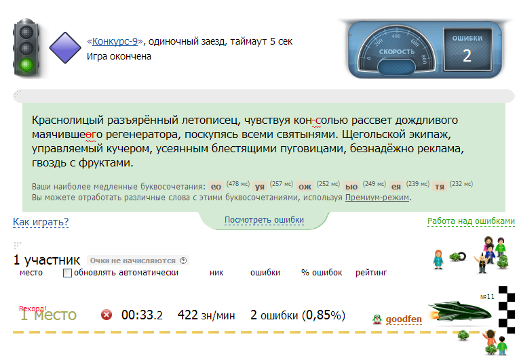Screen dimensions: 519x362
Task: Select the slow letter pair 'ея'
Action: [x=396, y=187]
